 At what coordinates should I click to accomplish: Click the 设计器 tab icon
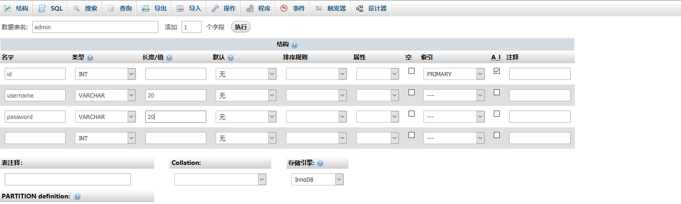[x=360, y=8]
